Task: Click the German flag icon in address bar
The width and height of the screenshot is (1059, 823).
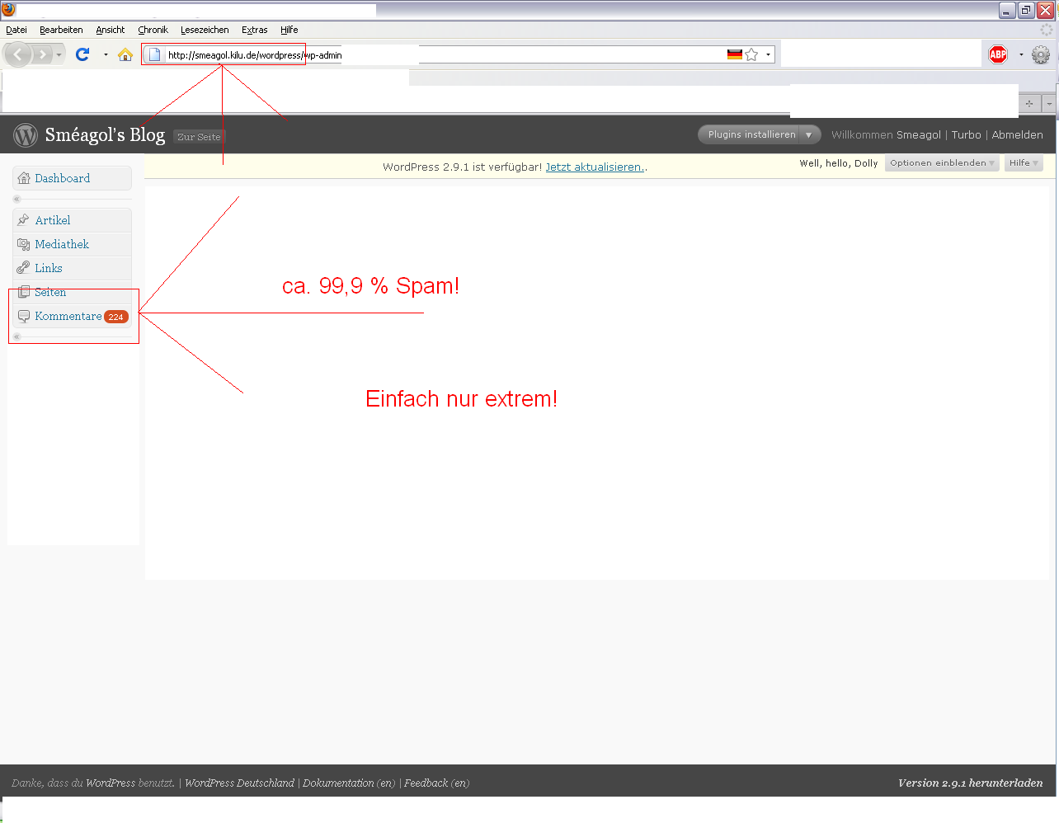Action: coord(735,54)
